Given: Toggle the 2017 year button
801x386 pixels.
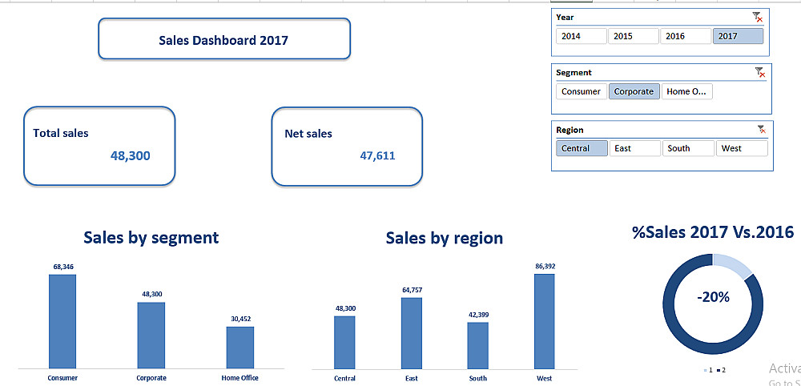Looking at the screenshot, I should (x=739, y=36).
